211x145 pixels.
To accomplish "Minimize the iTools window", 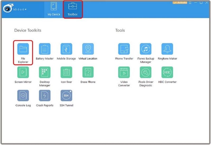I will (195, 3).
